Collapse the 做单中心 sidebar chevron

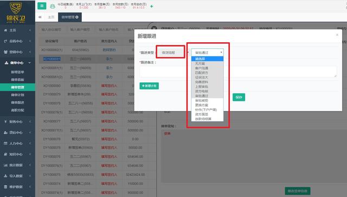click(x=30, y=63)
